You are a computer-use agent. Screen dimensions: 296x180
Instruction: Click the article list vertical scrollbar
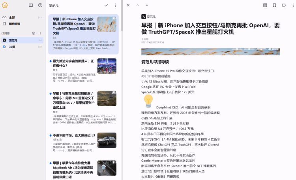tap(122, 15)
